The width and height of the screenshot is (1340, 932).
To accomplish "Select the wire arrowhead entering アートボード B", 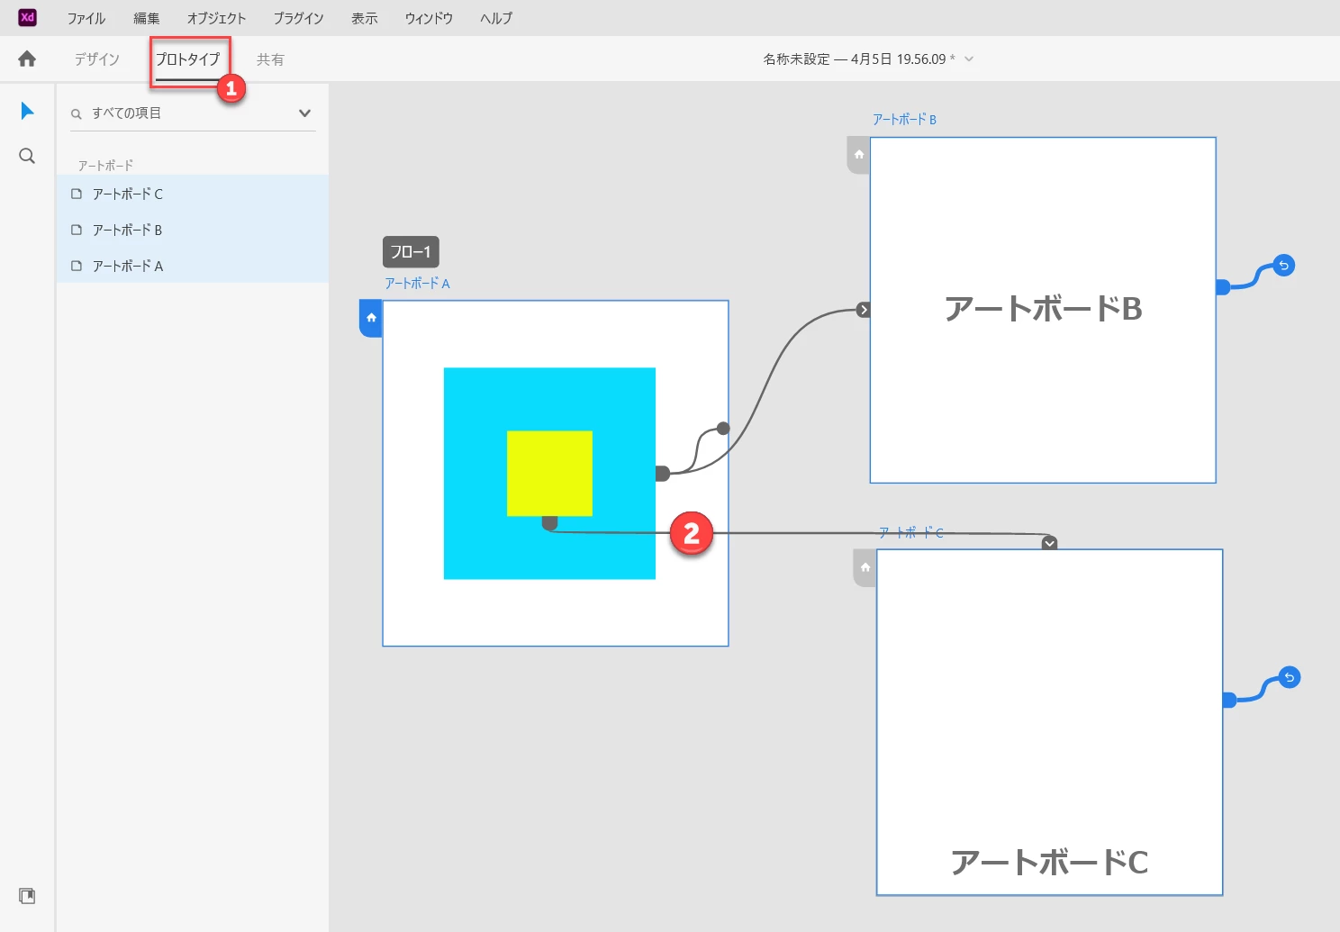I will (864, 310).
